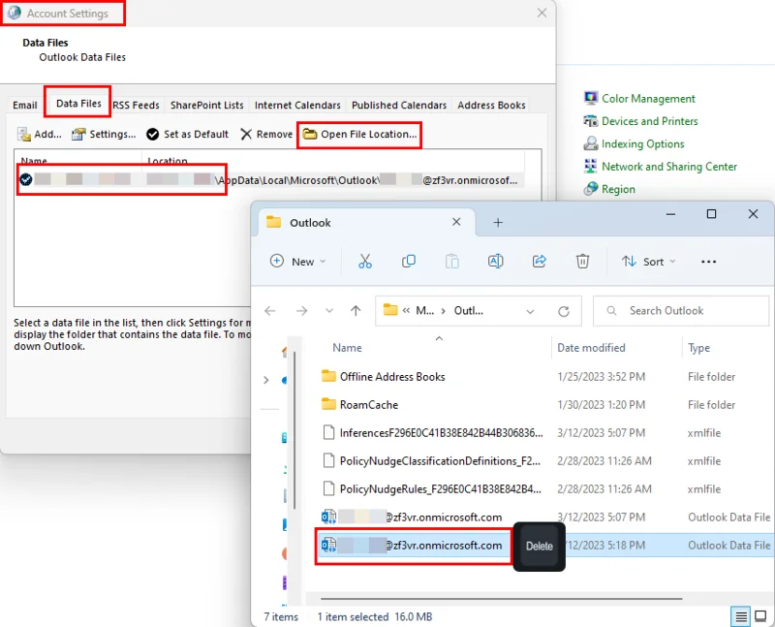Image resolution: width=775 pixels, height=627 pixels.
Task: Click the Search Outlook input field
Action: 668,310
